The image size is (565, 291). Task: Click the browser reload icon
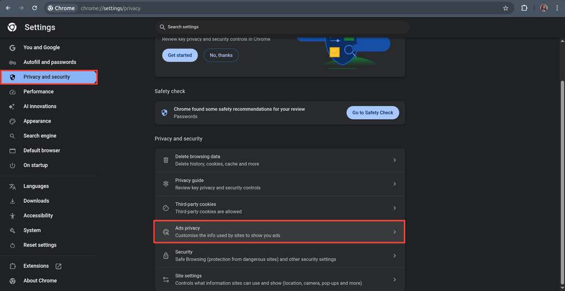coord(34,8)
